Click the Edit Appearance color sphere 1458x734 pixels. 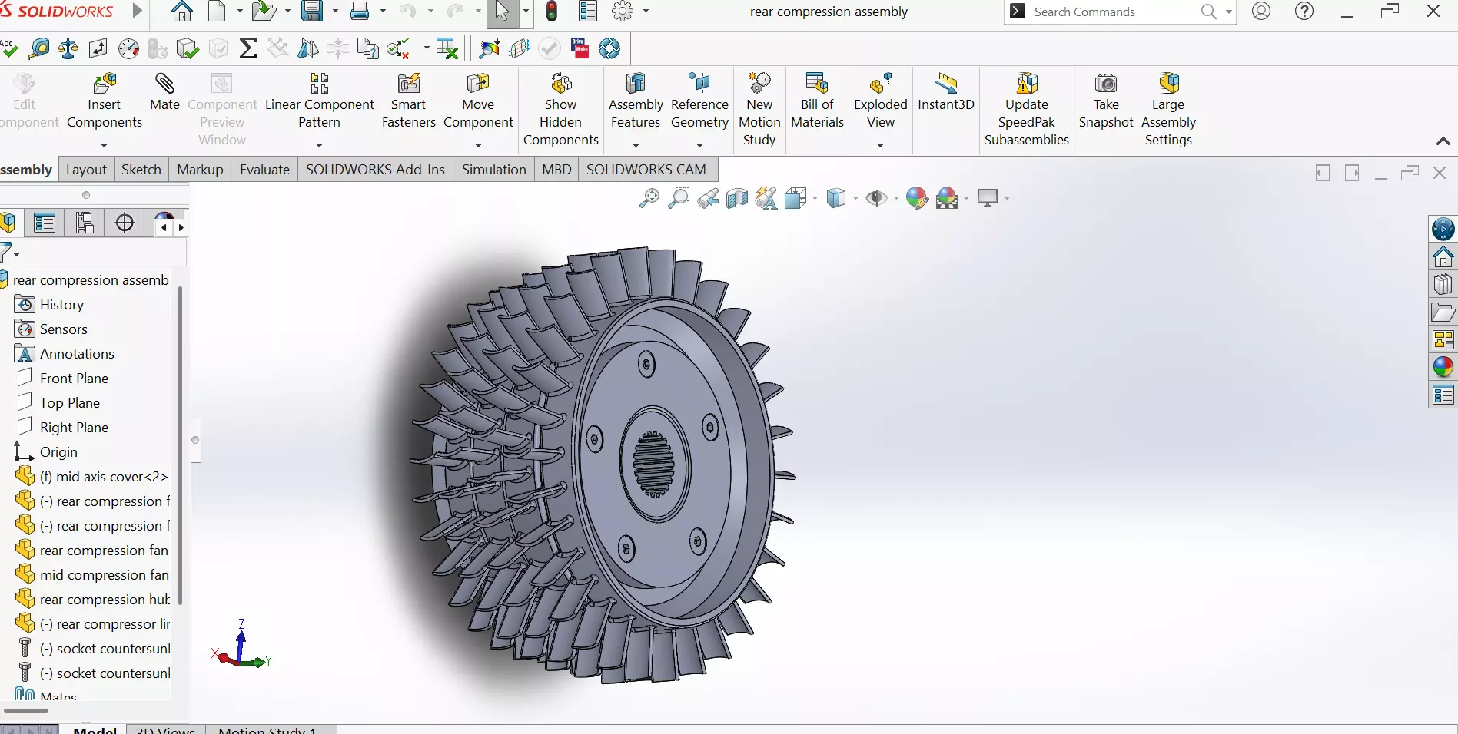pos(916,199)
